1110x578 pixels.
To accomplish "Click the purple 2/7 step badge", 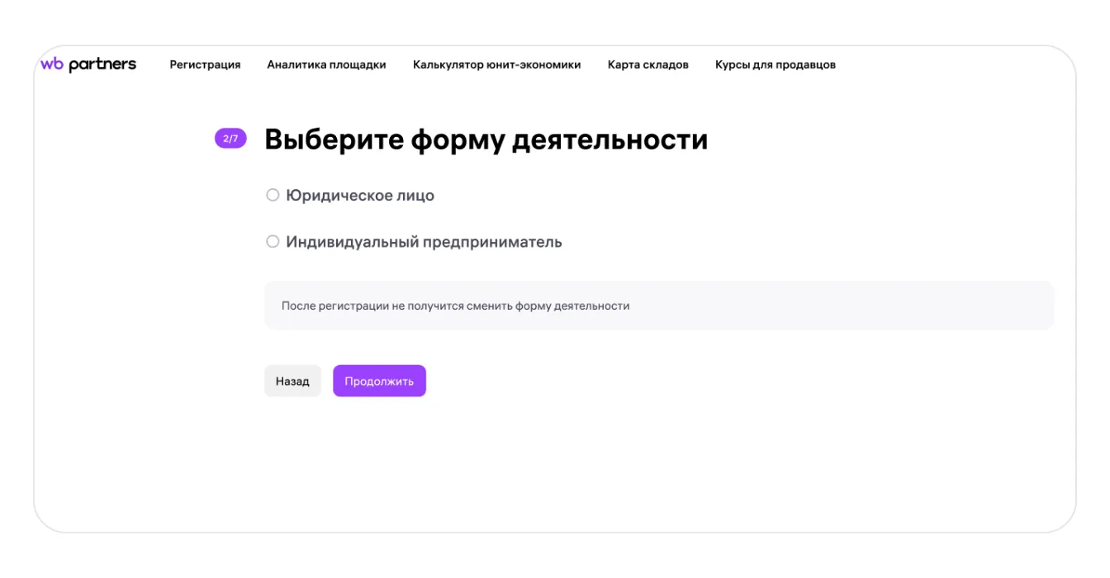I will (x=230, y=139).
